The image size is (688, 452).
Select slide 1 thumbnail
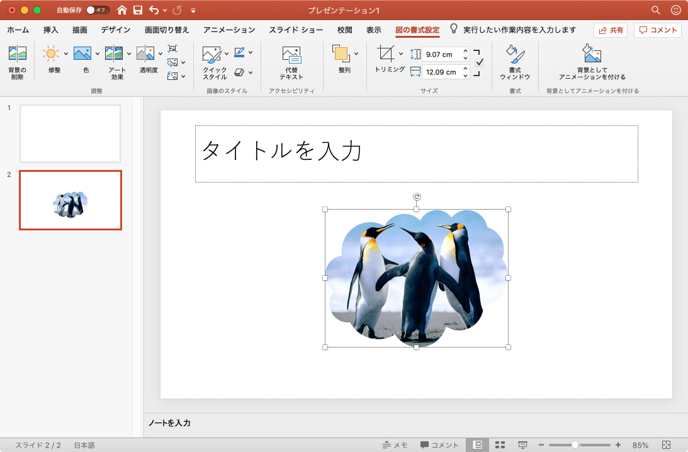(x=70, y=133)
